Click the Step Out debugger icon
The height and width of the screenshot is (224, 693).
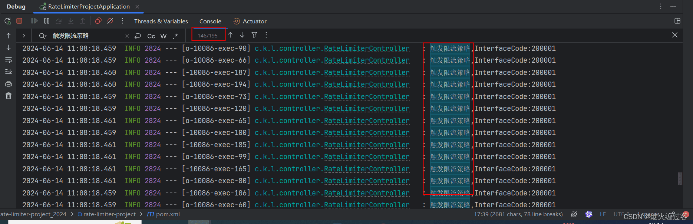(x=83, y=21)
